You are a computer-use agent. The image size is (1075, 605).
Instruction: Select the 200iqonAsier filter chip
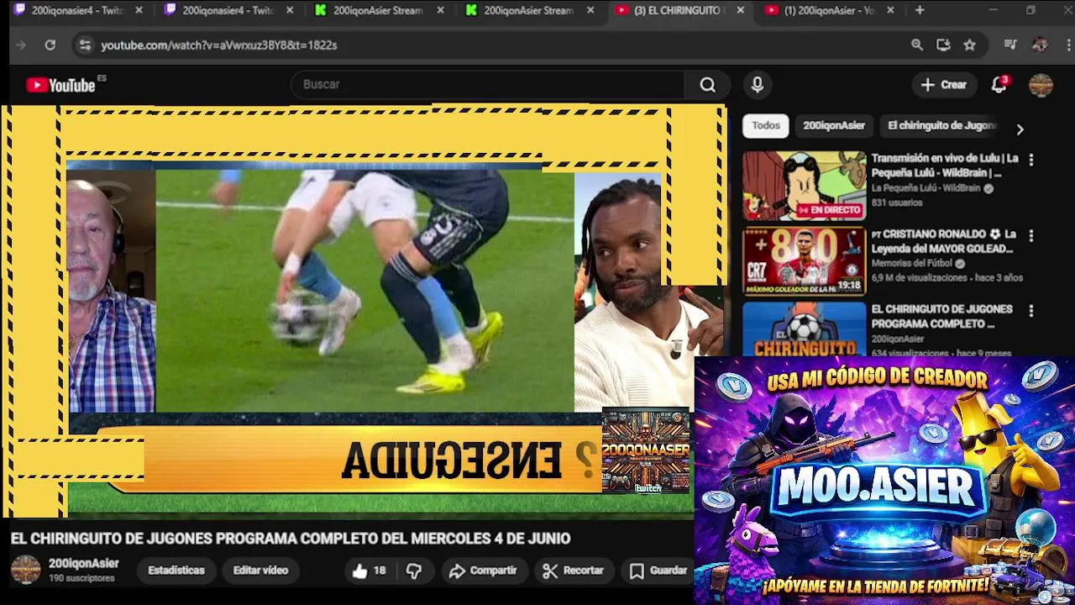pyautogui.click(x=833, y=126)
